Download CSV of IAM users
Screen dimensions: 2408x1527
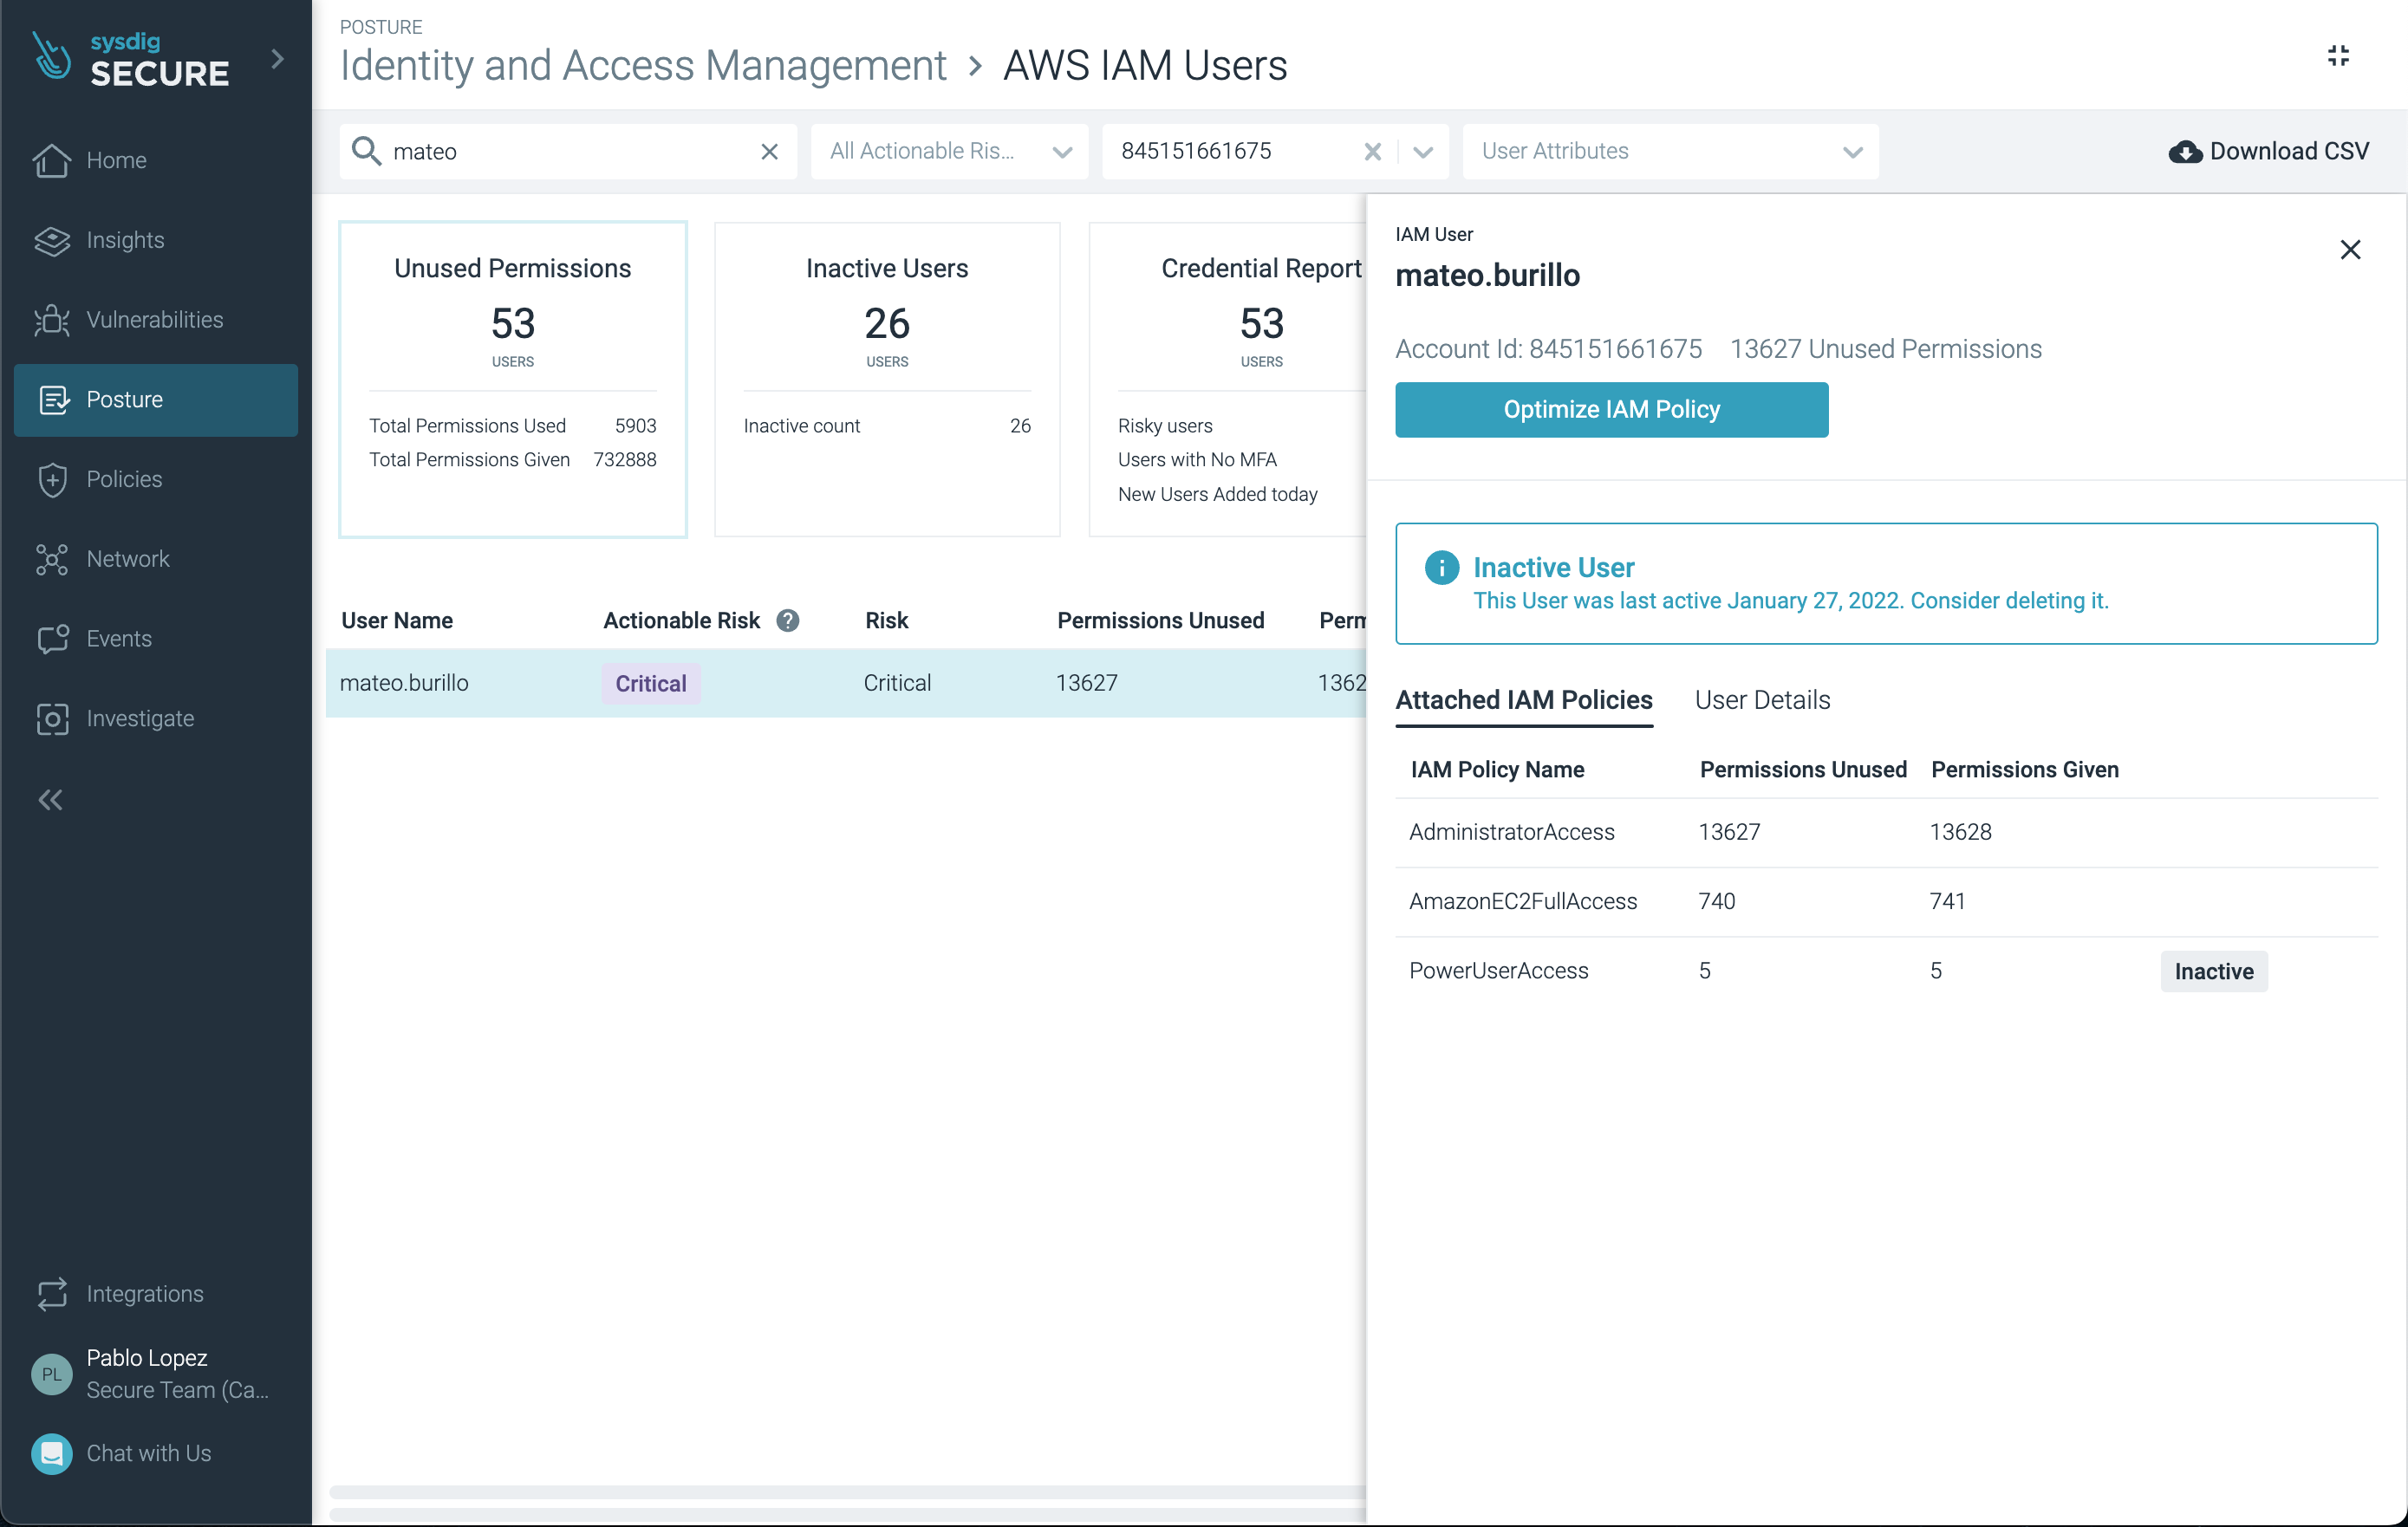pyautogui.click(x=2268, y=152)
